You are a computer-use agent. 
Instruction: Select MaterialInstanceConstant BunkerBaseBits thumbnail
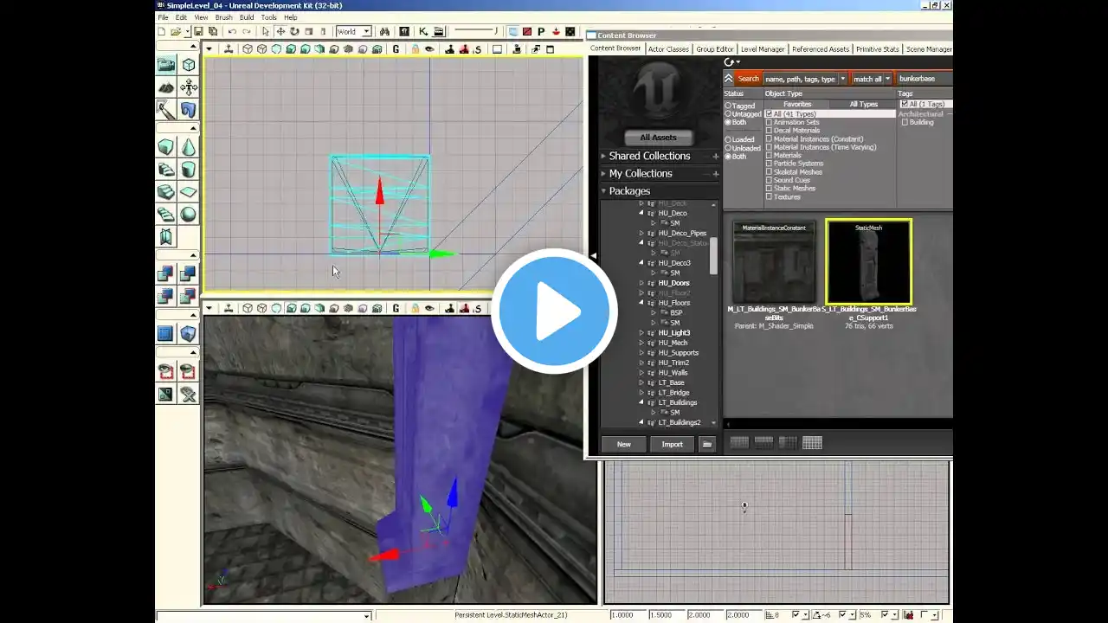774,263
